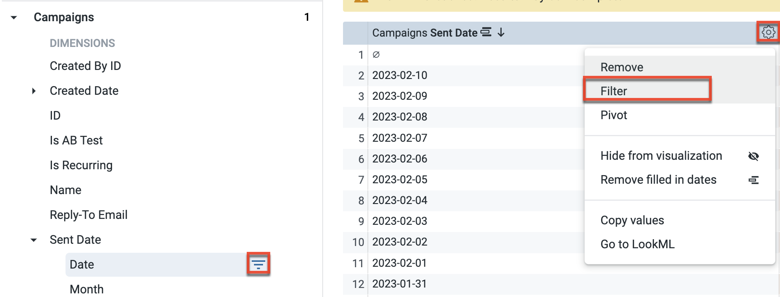Viewport: 780px width, 297px height.
Task: Select the Created By ID dimension
Action: click(85, 66)
